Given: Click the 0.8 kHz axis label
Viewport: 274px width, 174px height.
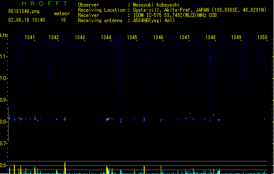Looking at the screenshot, I should click(3, 122).
